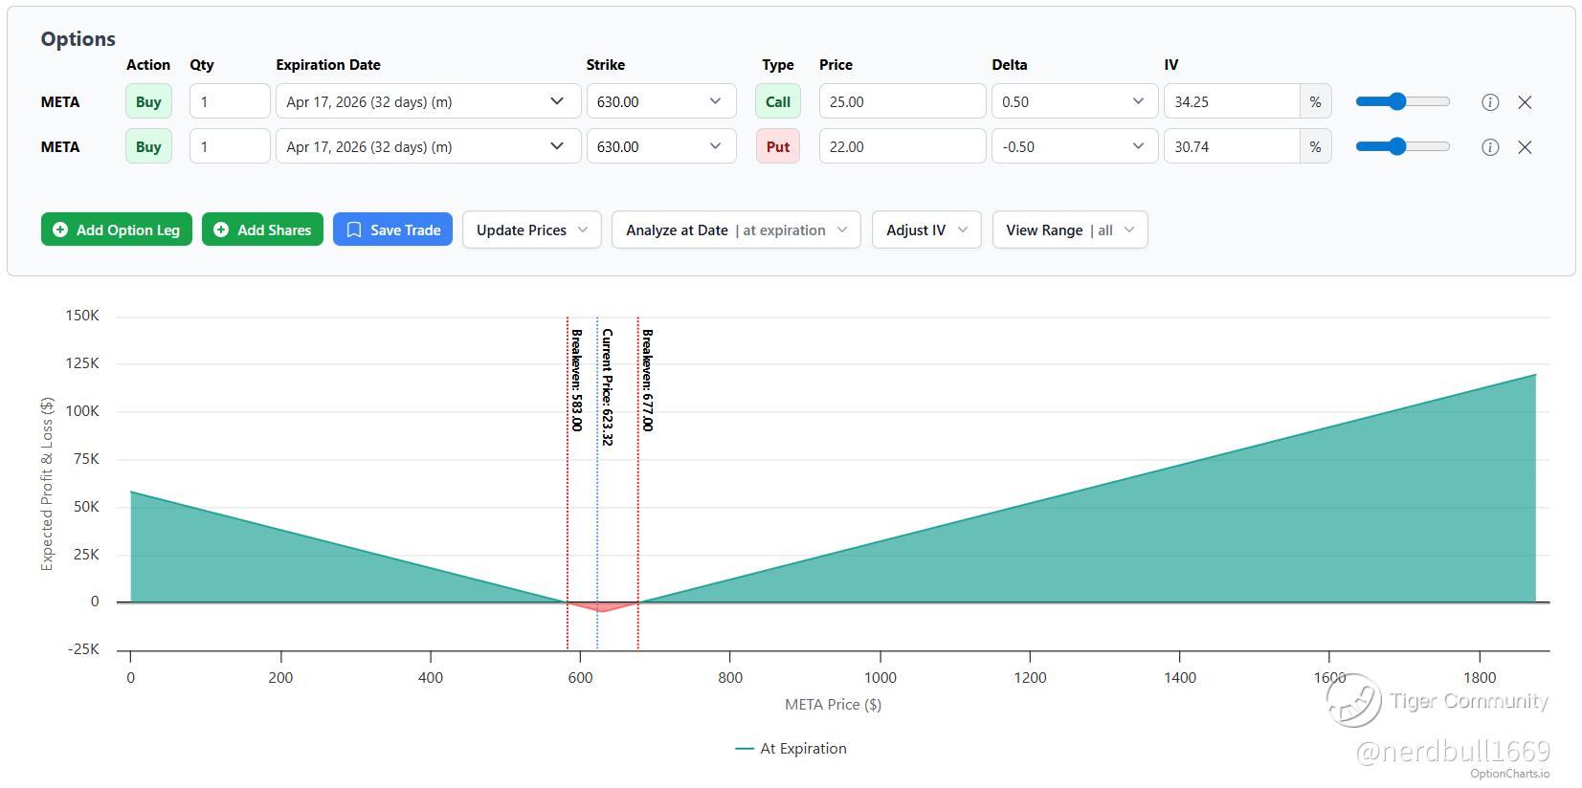Open the View Range selector
1582x788 pixels.
tap(1069, 230)
